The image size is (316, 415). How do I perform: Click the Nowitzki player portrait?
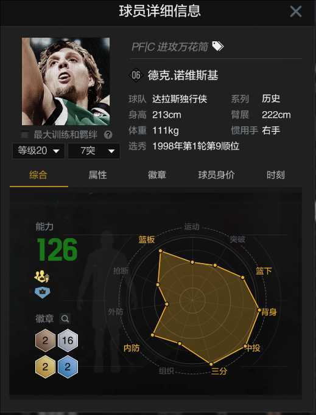pyautogui.click(x=66, y=81)
